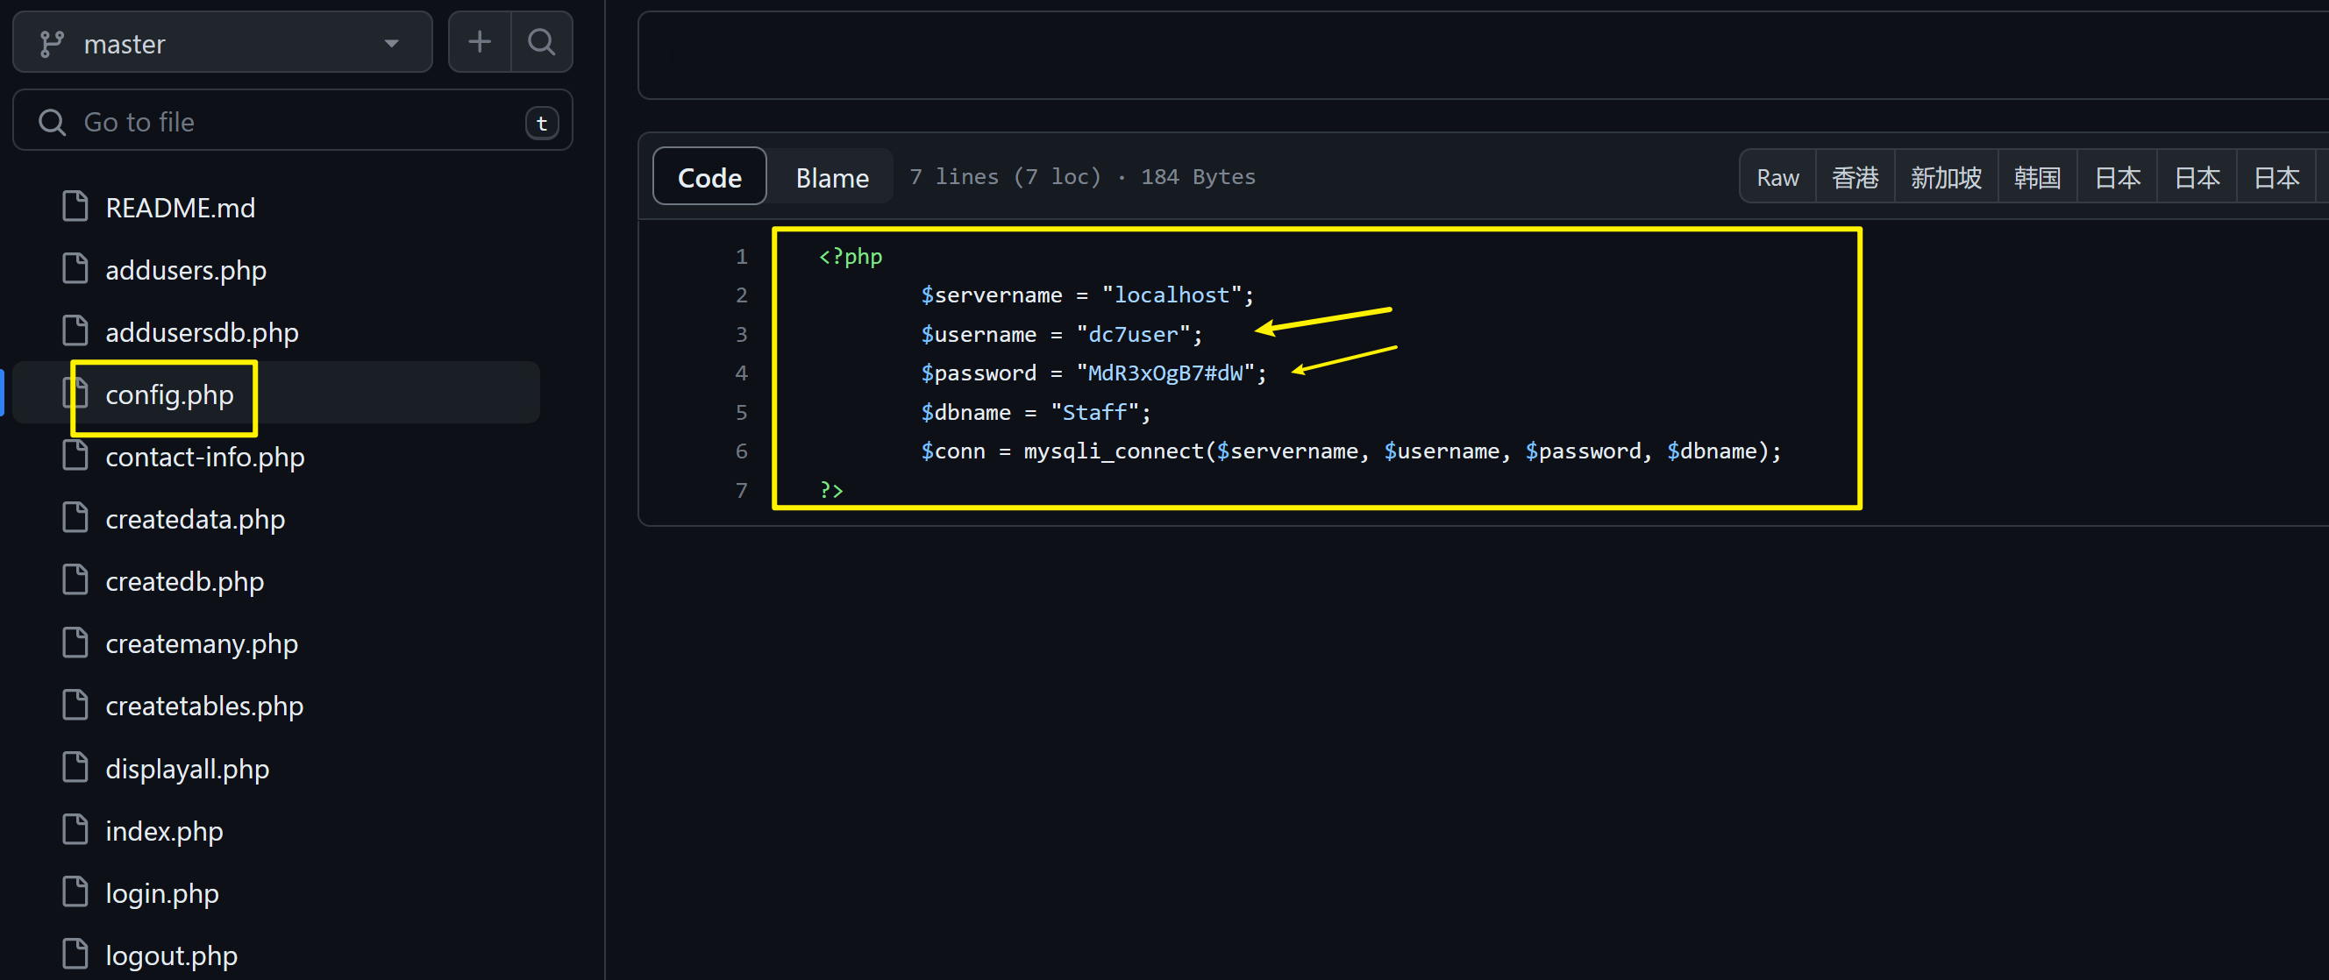This screenshot has height=980, width=2329.
Task: Click the "dc7user" username string
Action: [x=1133, y=335]
